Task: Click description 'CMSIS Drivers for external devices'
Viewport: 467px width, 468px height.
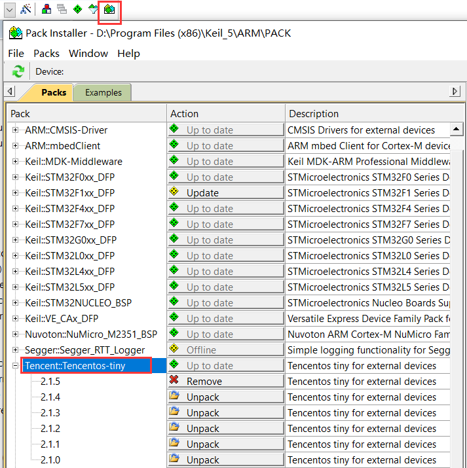Action: pos(361,130)
